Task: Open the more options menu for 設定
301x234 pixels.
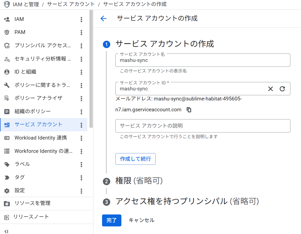Action: [x=81, y=191]
